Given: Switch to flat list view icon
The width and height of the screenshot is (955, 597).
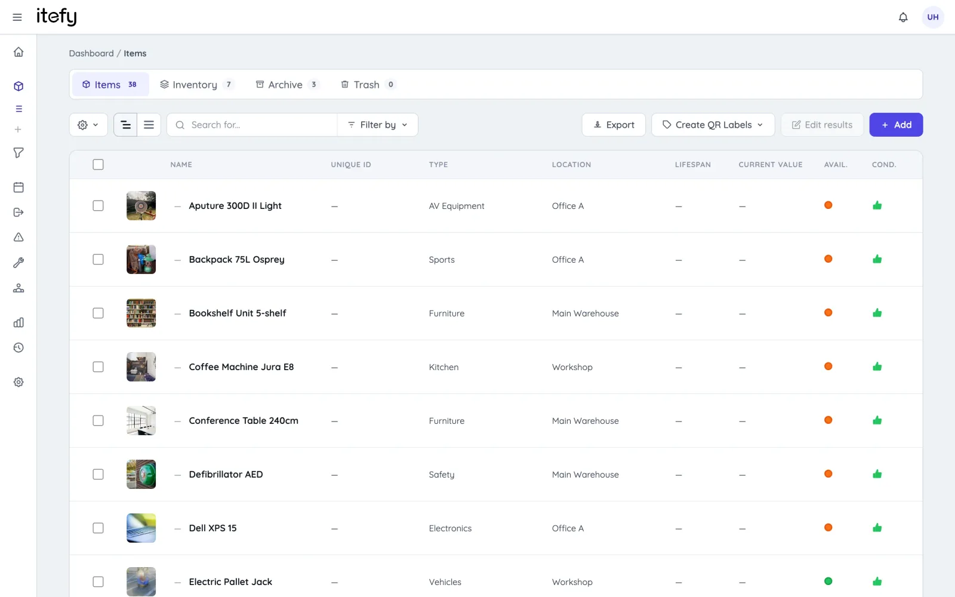Looking at the screenshot, I should pyautogui.click(x=149, y=125).
